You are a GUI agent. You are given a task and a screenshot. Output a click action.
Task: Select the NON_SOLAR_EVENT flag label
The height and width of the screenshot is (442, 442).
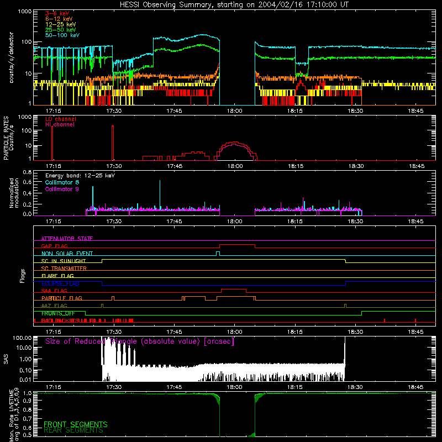coord(67,254)
